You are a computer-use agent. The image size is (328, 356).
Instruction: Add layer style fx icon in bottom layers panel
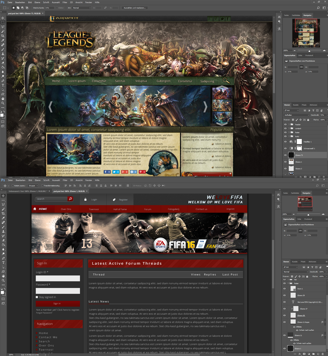point(300,354)
